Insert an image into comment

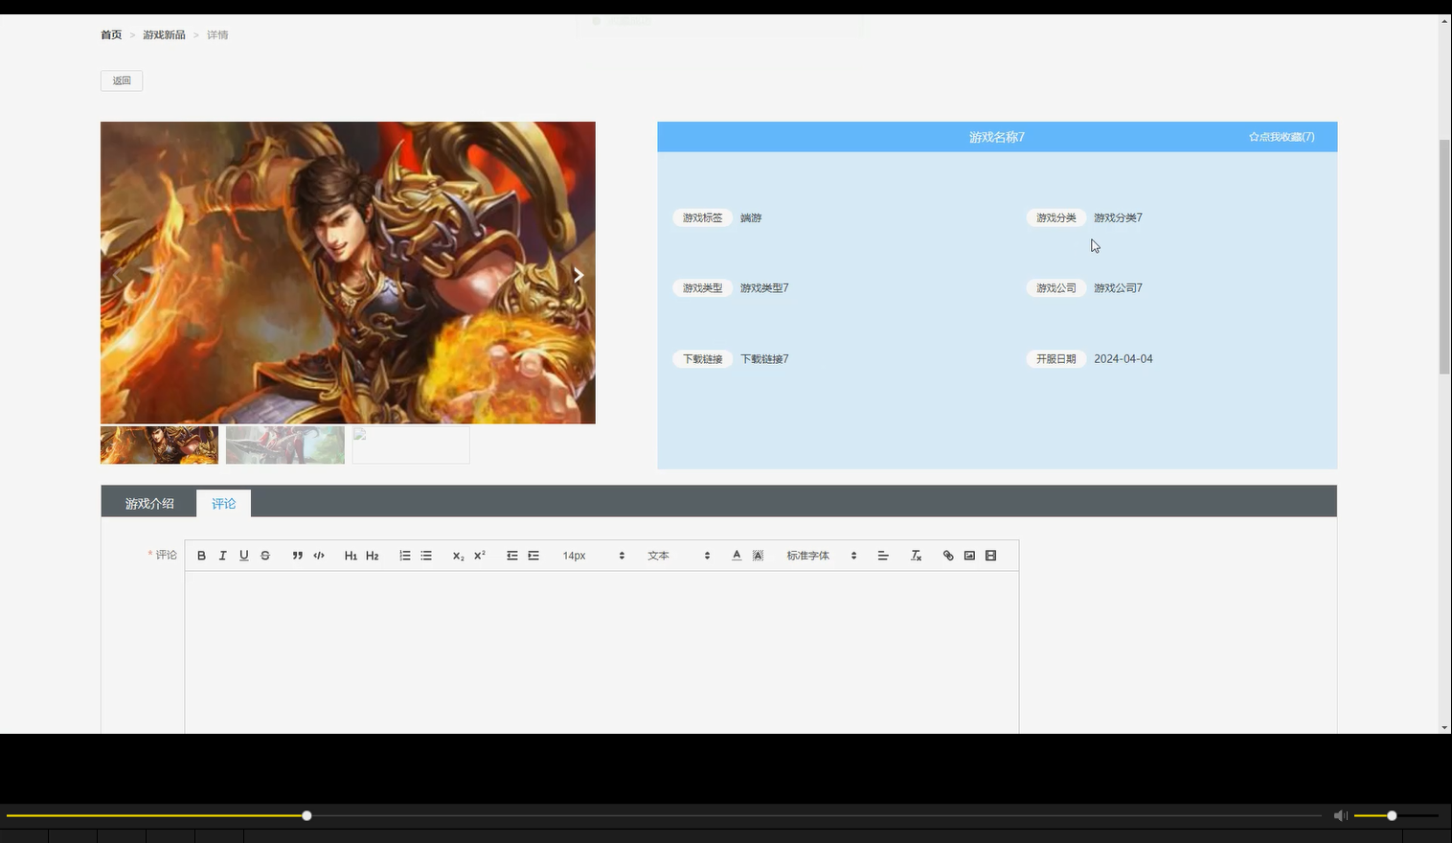969,556
